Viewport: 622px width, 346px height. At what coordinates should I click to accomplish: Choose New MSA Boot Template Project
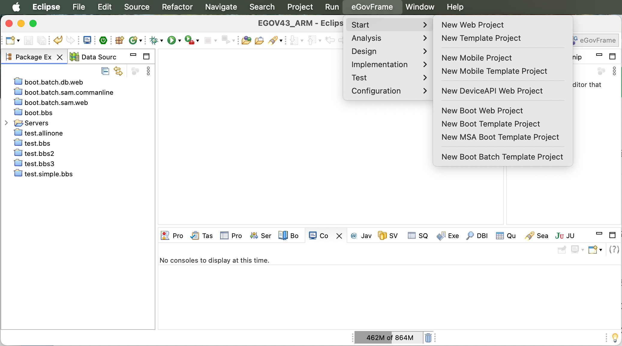[x=500, y=137]
